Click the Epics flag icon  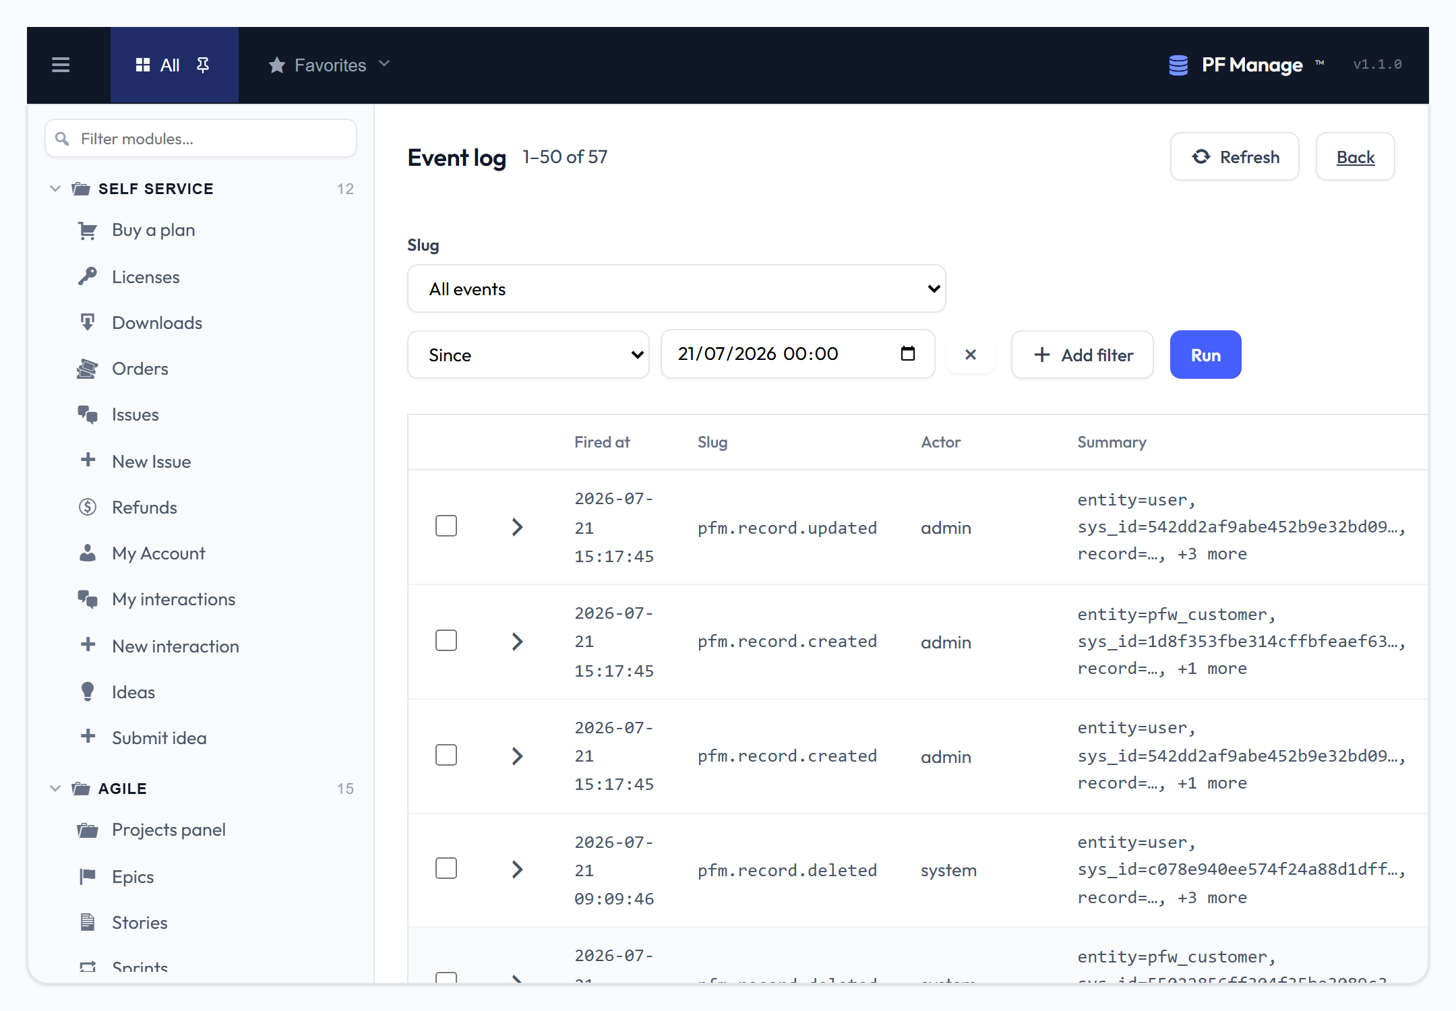pos(88,876)
